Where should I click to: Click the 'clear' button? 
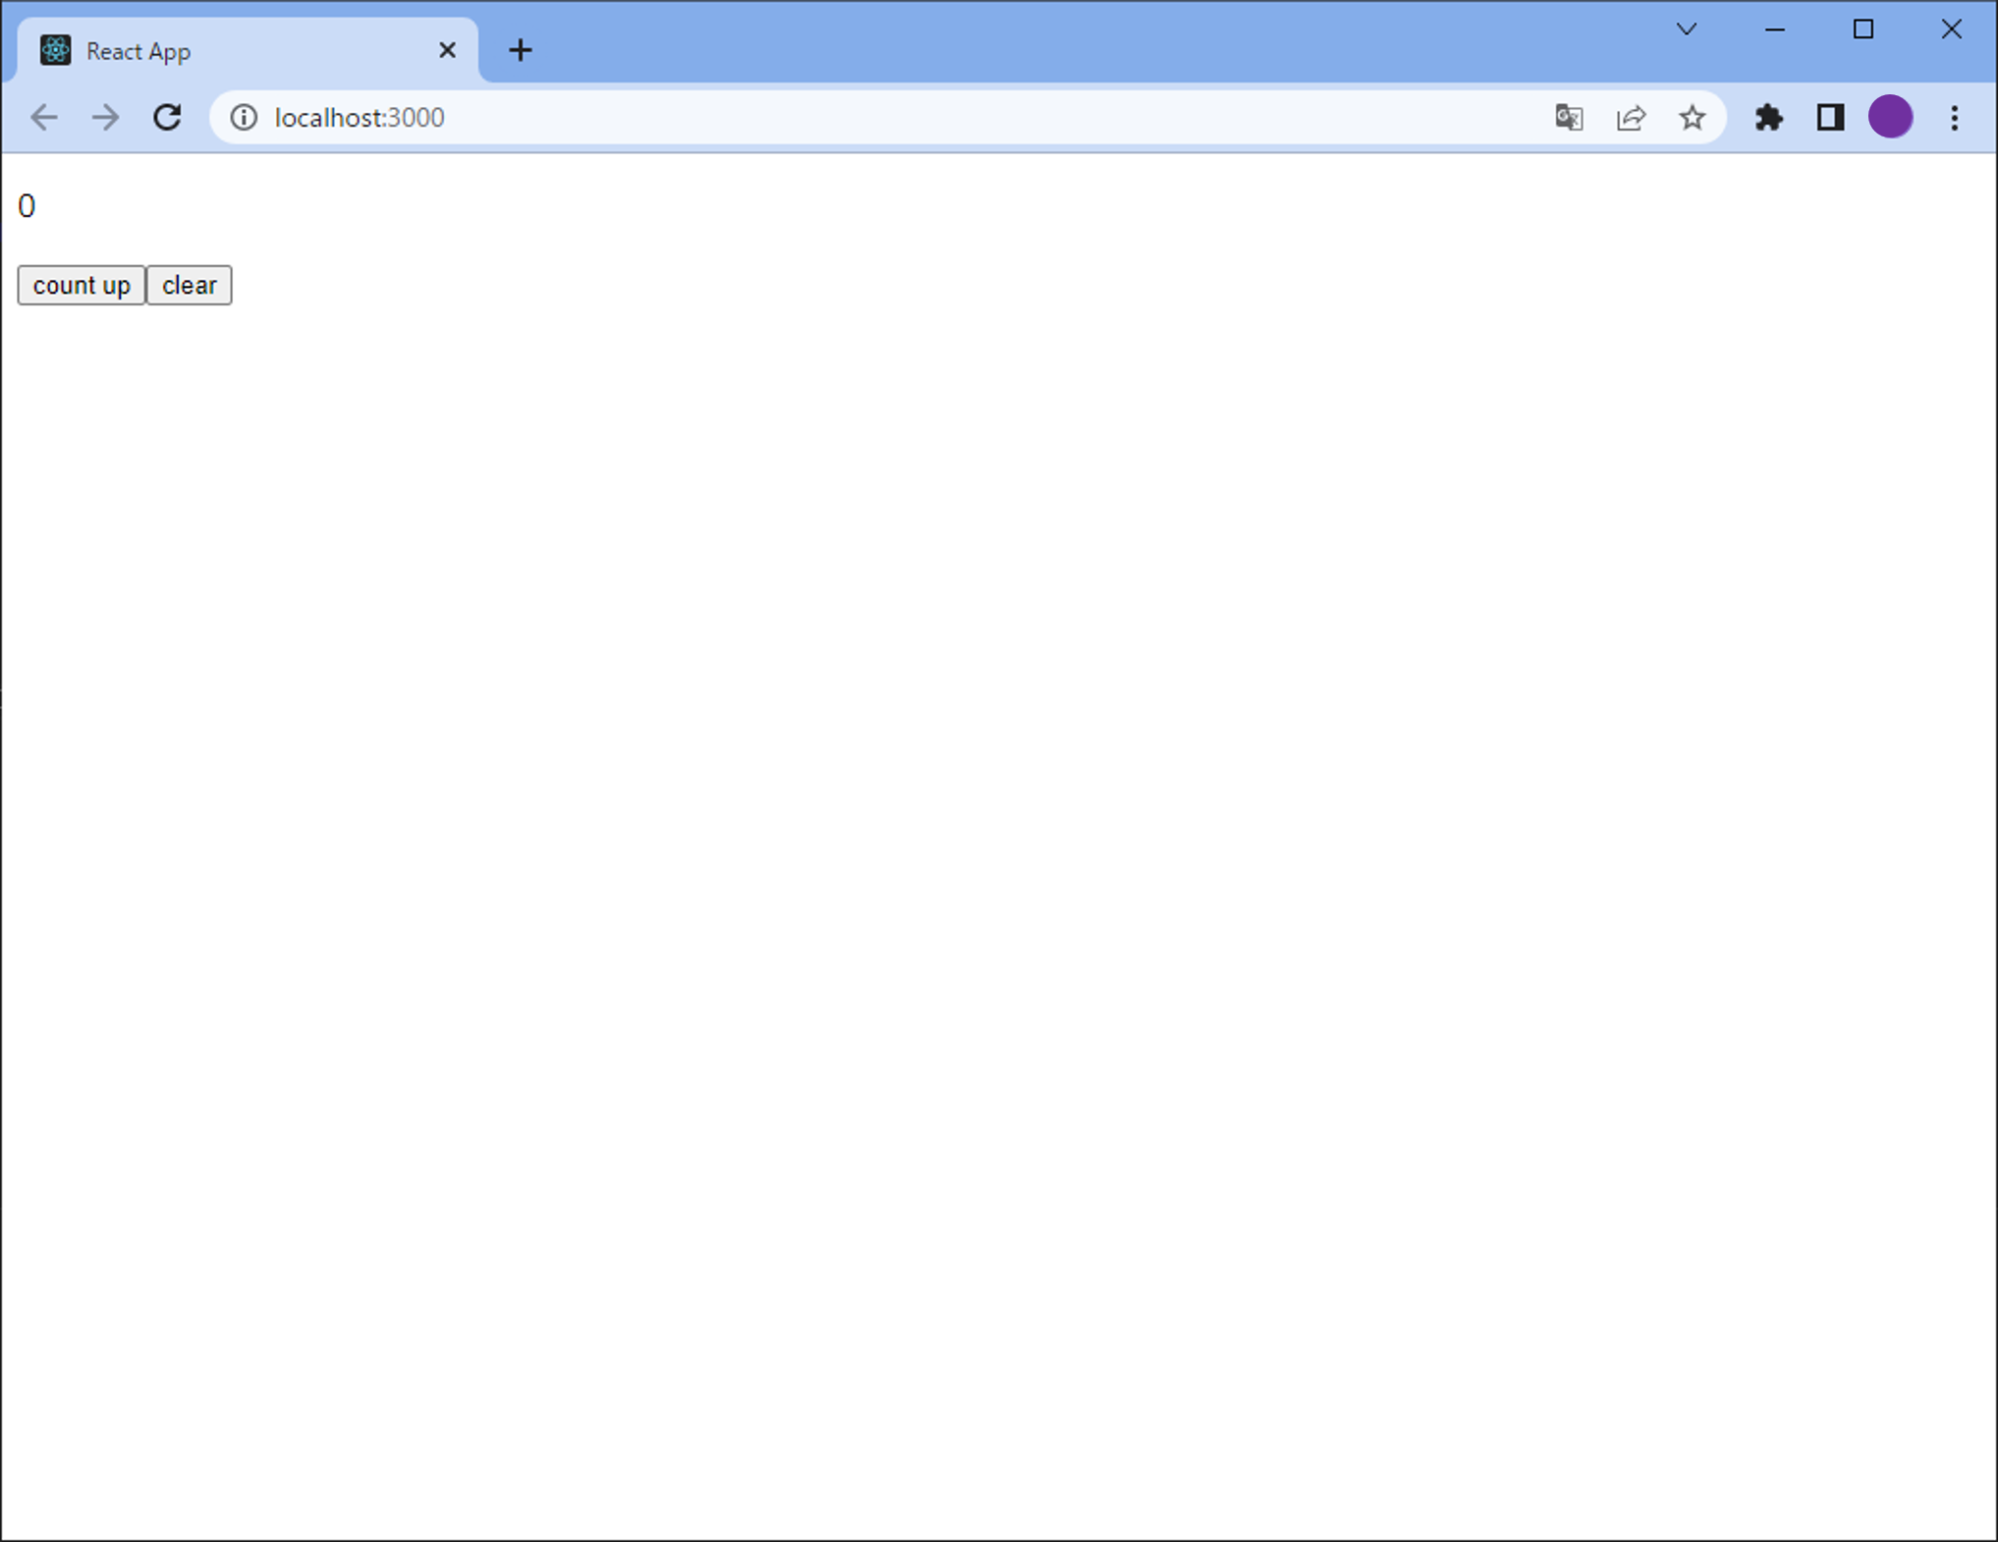coord(190,285)
